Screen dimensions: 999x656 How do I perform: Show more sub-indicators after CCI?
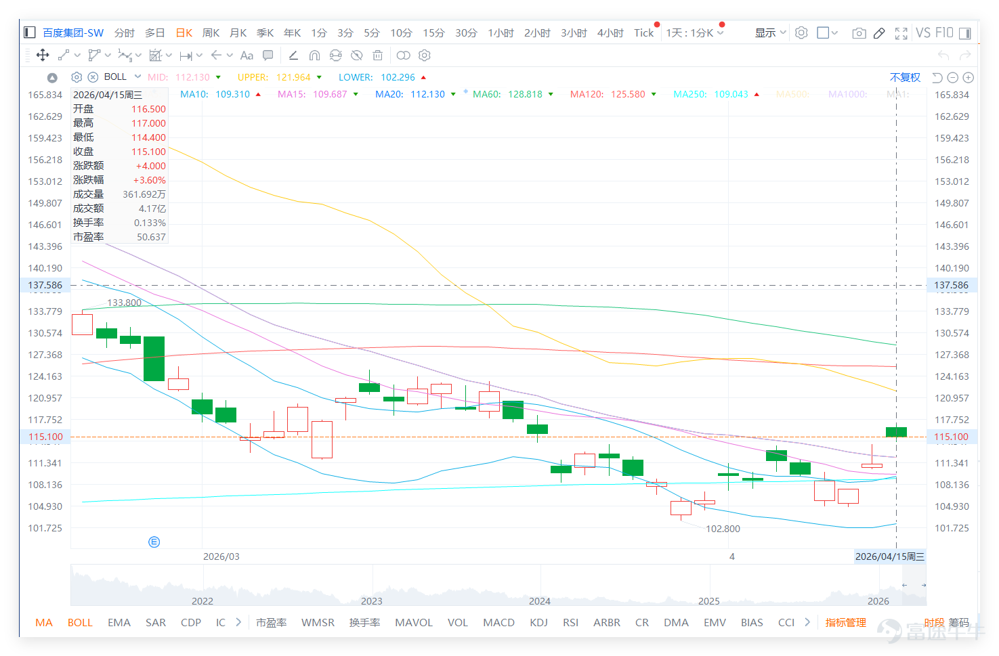pyautogui.click(x=807, y=622)
